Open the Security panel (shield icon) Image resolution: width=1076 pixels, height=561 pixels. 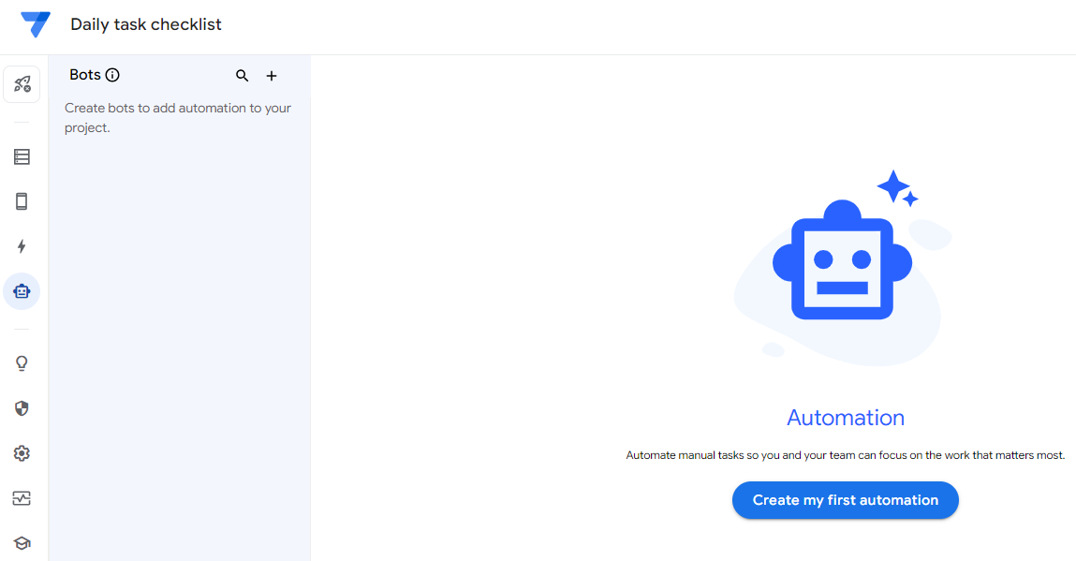[22, 407]
